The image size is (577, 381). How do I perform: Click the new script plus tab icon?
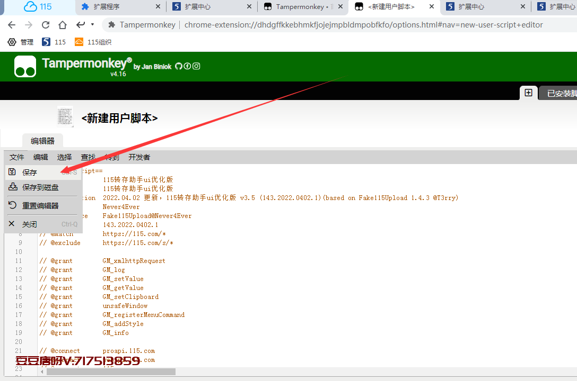coord(528,93)
